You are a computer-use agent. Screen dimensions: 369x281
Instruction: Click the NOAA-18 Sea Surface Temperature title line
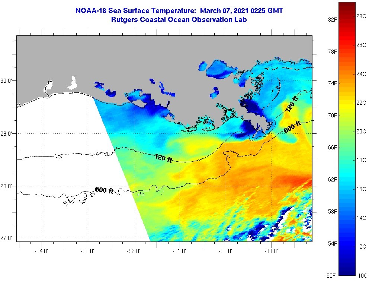[179, 10]
